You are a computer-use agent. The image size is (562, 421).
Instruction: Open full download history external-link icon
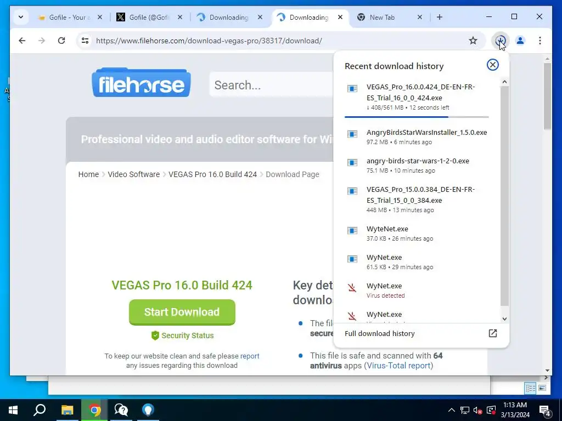(492, 333)
